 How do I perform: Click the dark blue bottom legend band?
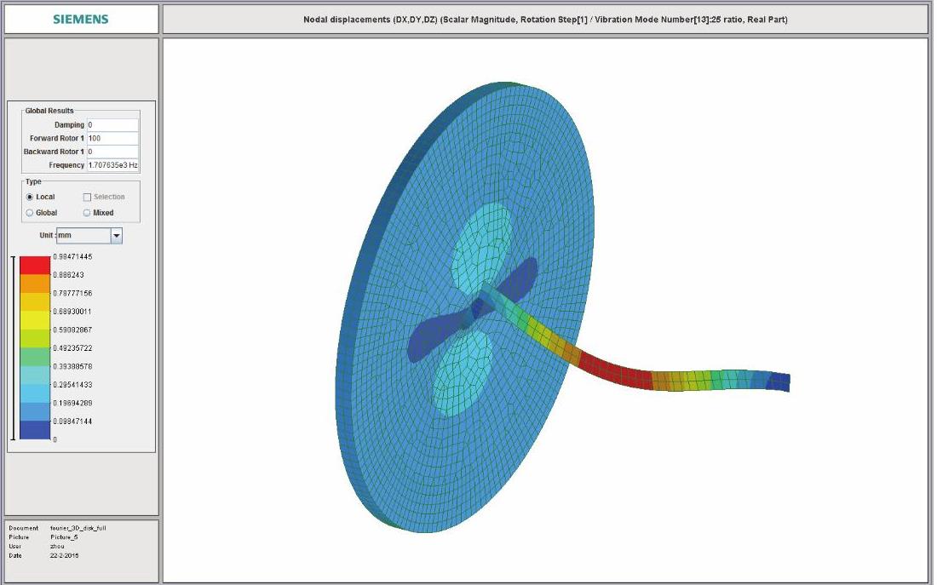click(35, 430)
